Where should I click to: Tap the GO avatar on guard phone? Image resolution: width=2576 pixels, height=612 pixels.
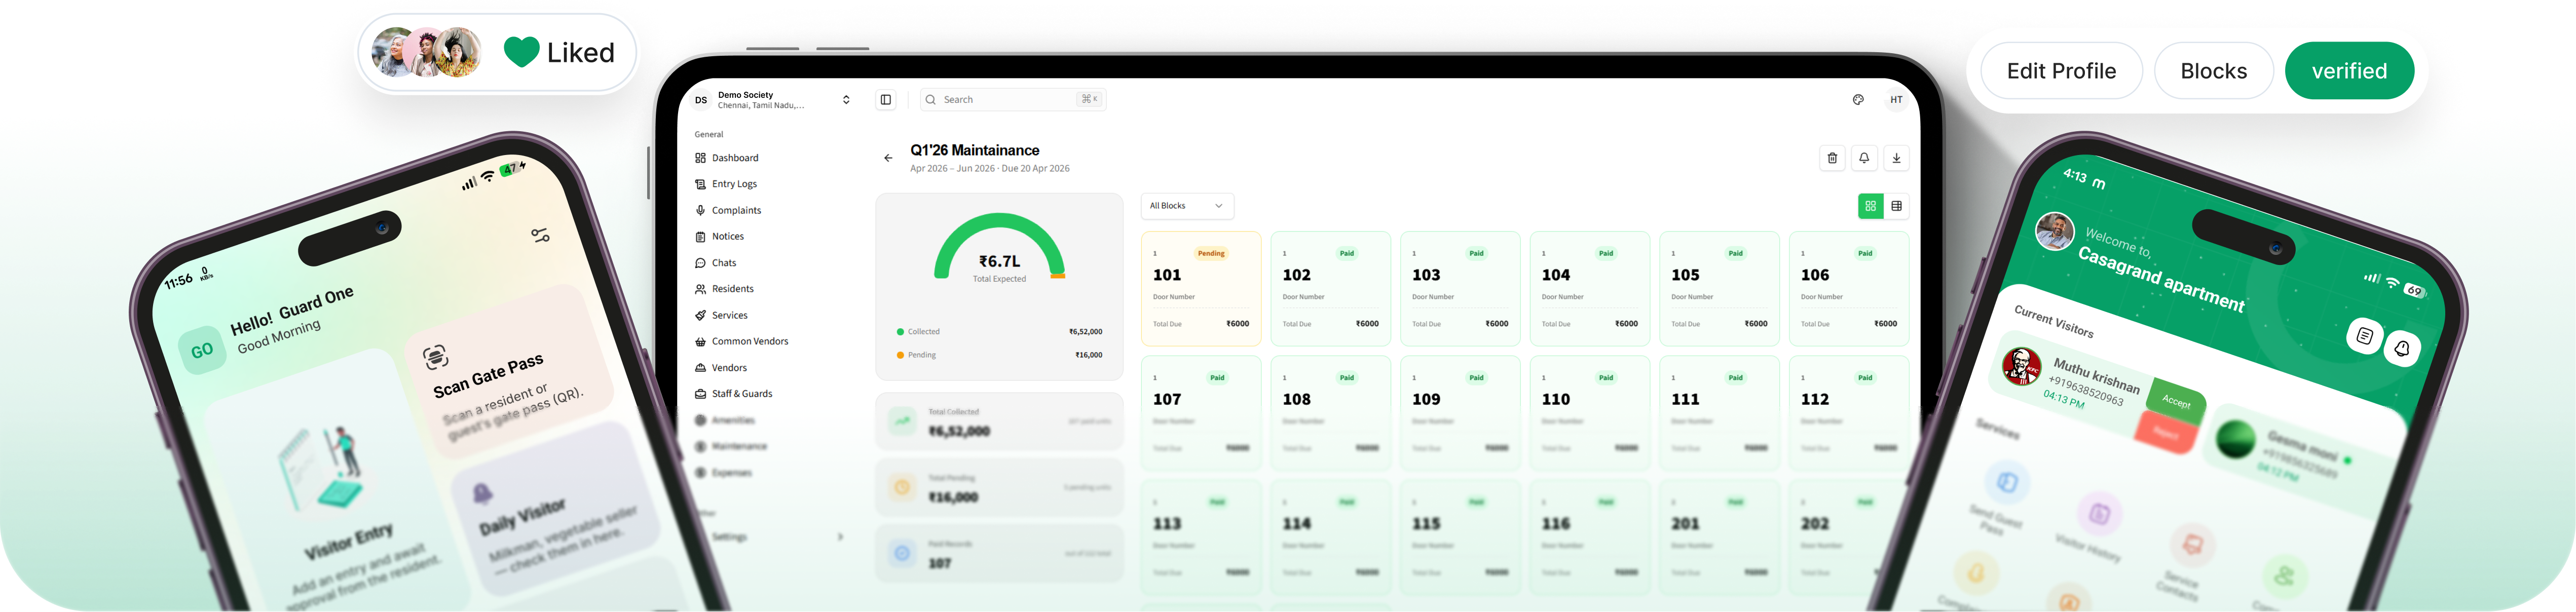[x=201, y=351]
